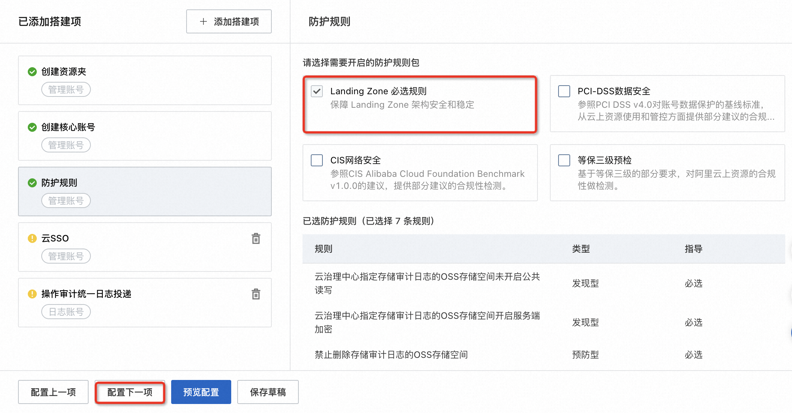Click the trash icon for 操作审计统一日志投递
Image resolution: width=792 pixels, height=413 pixels.
click(x=256, y=294)
